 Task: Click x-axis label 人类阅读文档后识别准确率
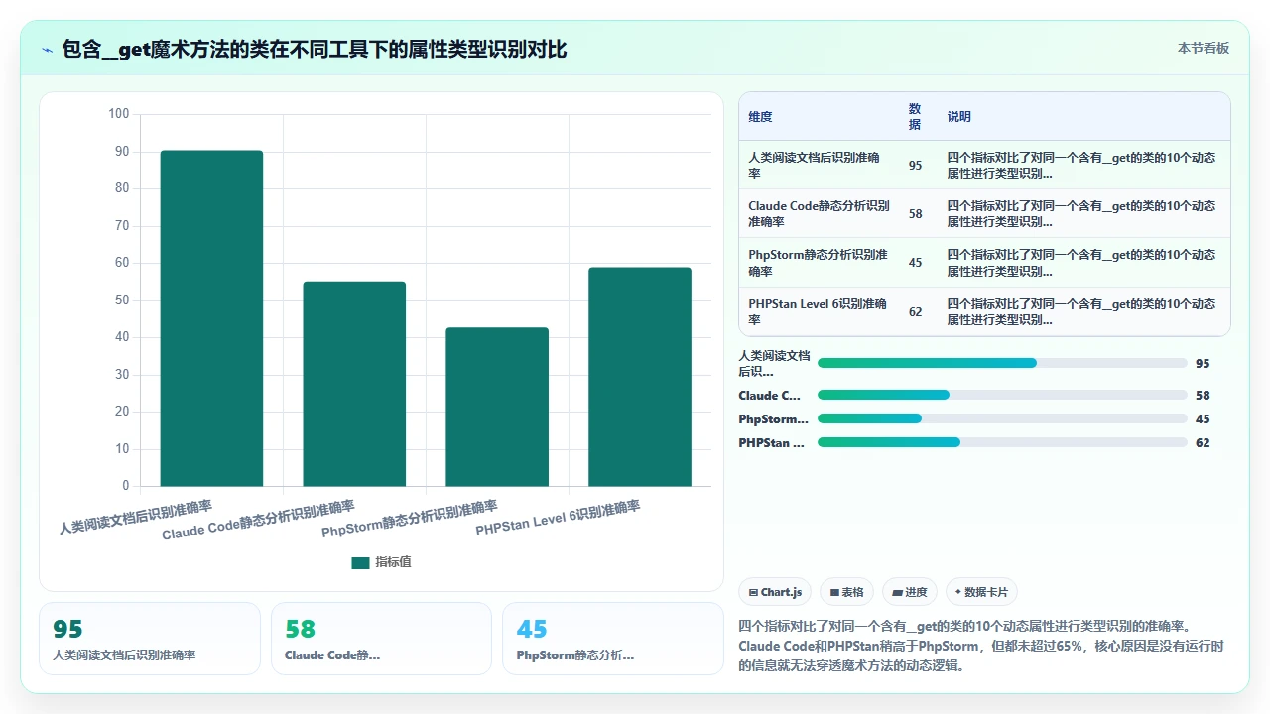(x=136, y=517)
